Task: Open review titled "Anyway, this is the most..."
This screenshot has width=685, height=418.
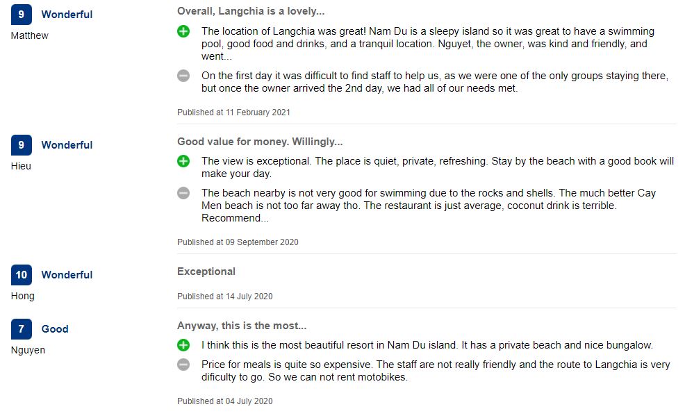Action: 242,326
